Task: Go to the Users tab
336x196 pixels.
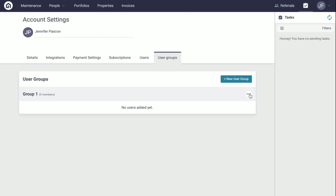Action: click(x=144, y=58)
